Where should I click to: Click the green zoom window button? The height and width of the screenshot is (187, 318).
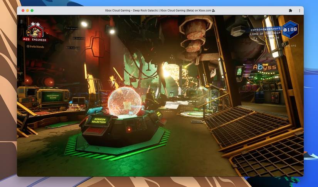(32, 10)
